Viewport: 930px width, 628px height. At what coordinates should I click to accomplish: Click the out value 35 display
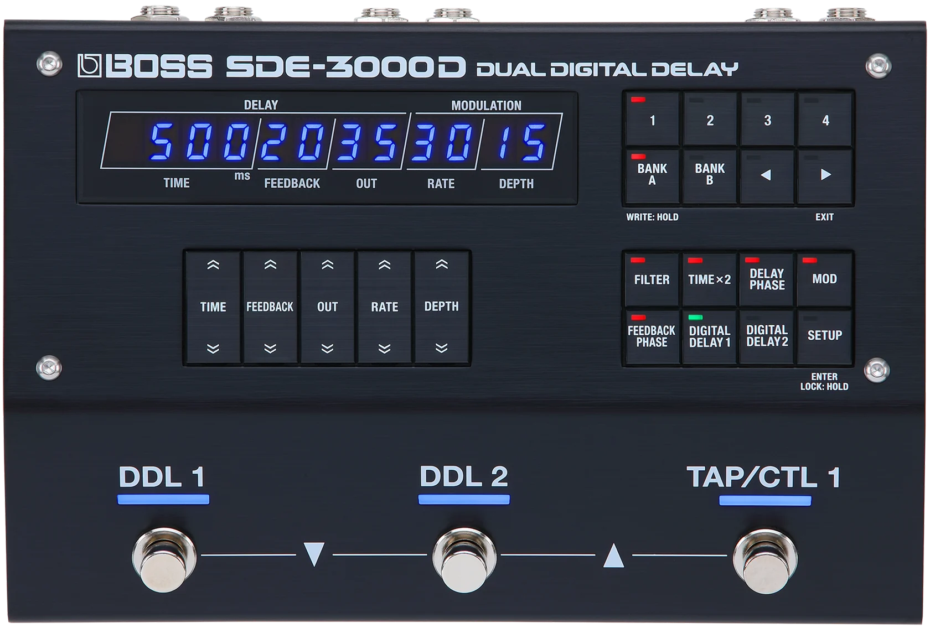click(x=367, y=142)
